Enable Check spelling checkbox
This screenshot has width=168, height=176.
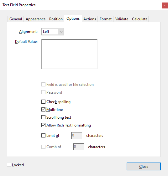(x=43, y=102)
